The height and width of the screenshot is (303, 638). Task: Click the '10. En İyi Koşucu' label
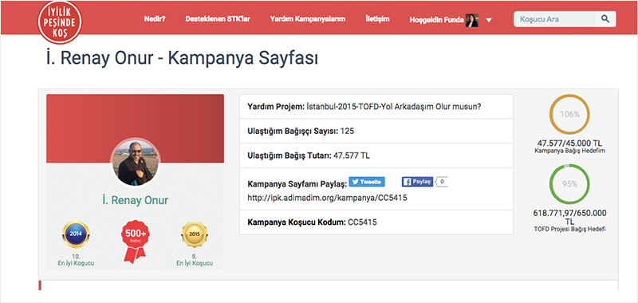pos(76,260)
